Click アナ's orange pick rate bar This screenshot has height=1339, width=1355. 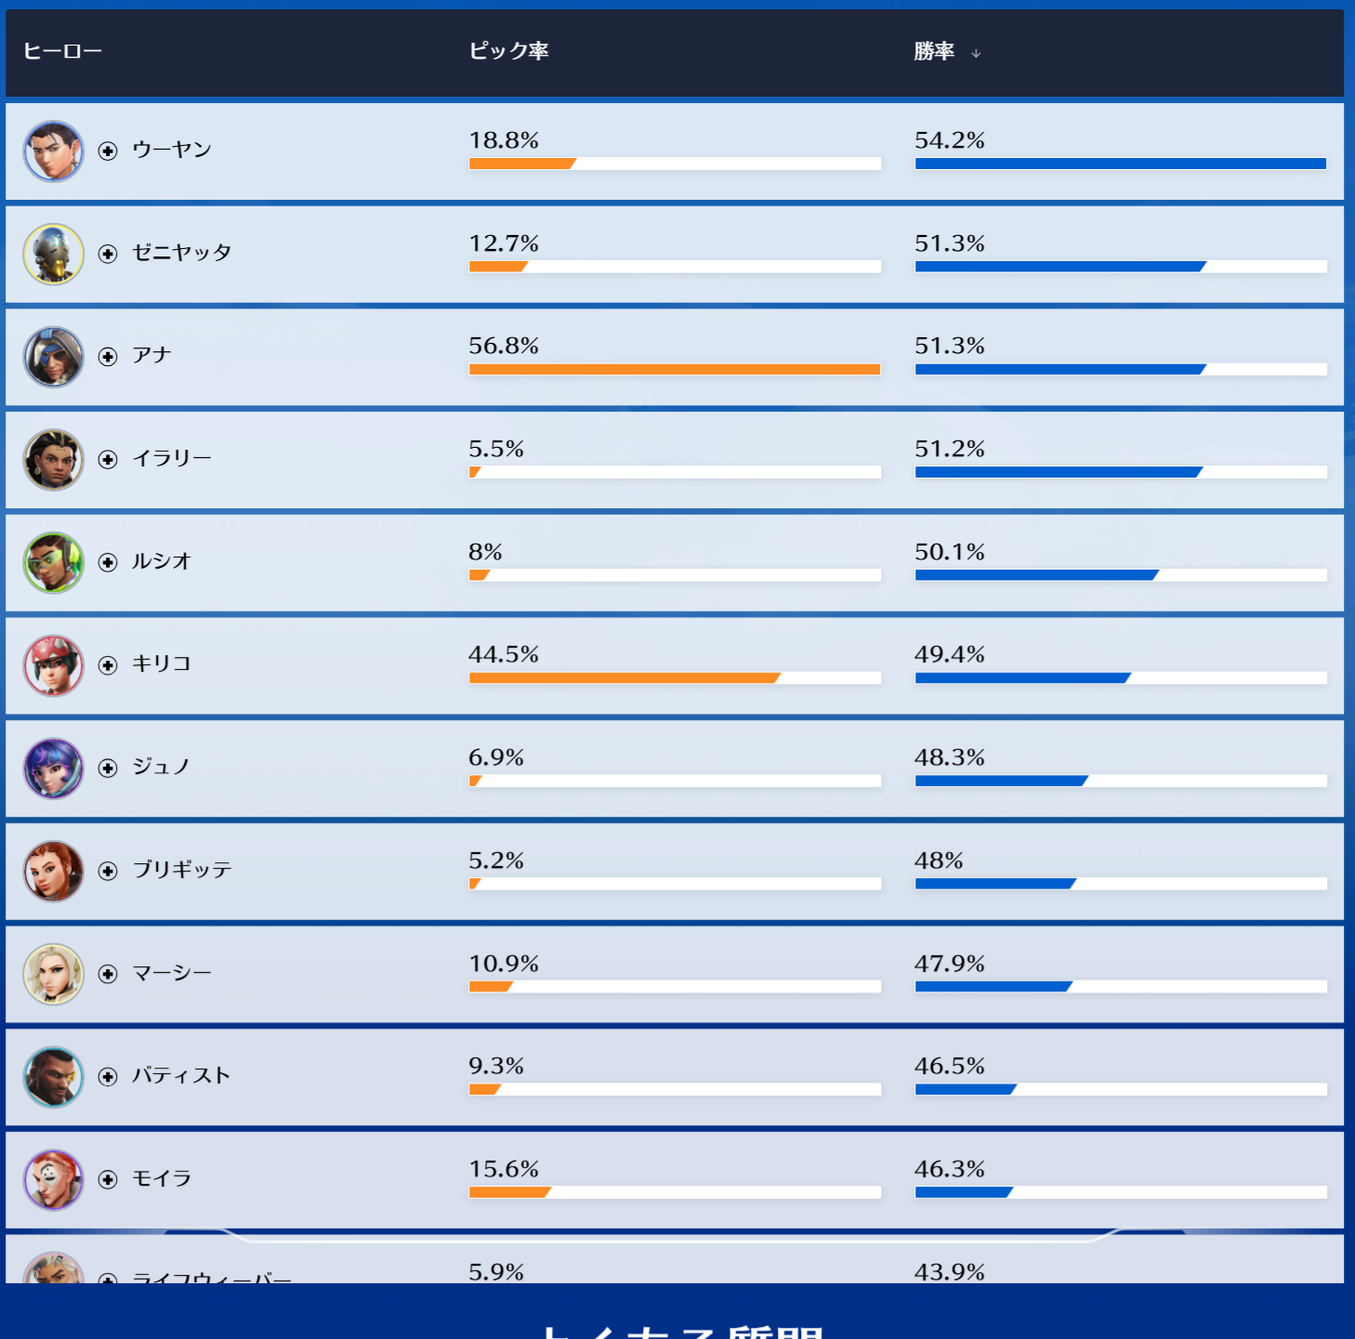[674, 369]
